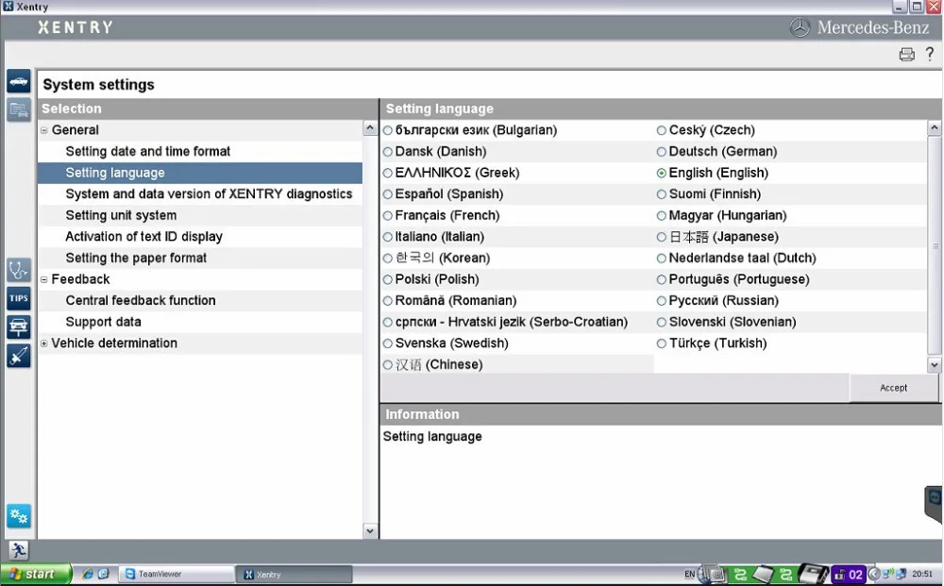Select Greek language radio button

(388, 174)
